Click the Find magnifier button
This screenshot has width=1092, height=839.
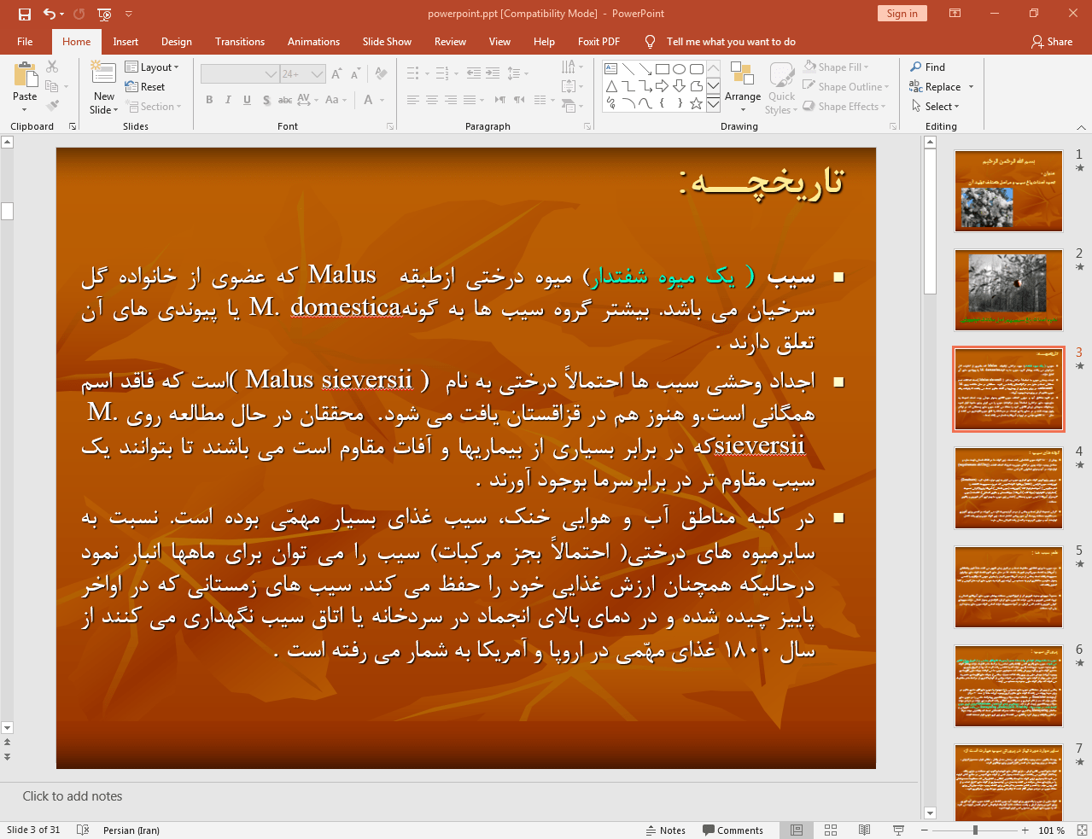(928, 67)
